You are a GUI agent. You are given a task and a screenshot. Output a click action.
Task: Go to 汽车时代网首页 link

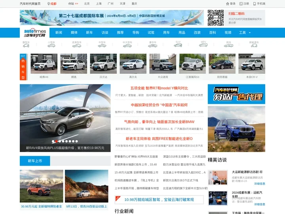tap(30, 4)
